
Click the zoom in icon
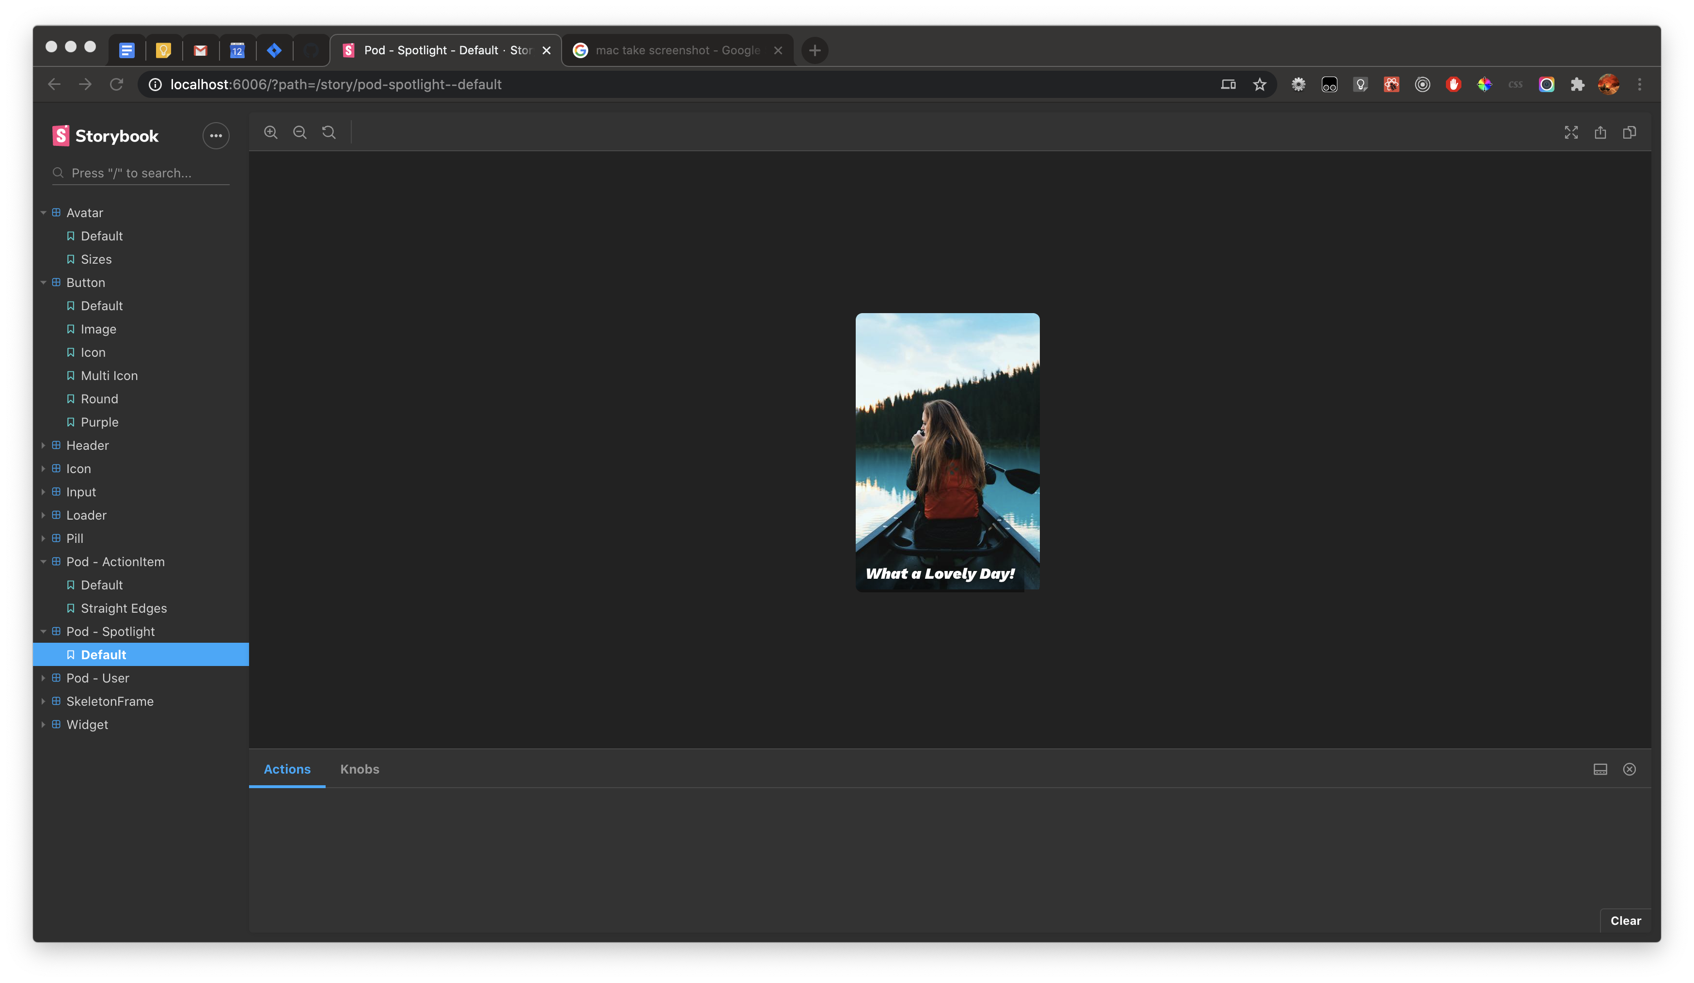click(271, 132)
